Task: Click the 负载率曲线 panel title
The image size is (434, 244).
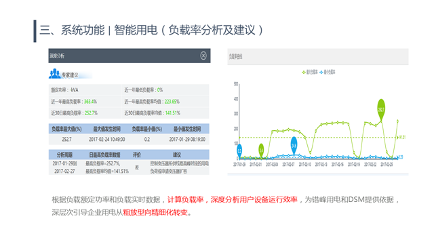Action: coord(235,56)
